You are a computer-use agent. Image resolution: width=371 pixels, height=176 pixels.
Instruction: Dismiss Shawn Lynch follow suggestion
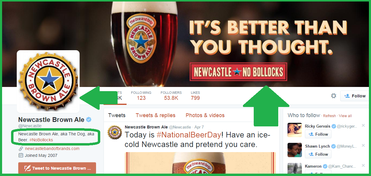[363, 146]
